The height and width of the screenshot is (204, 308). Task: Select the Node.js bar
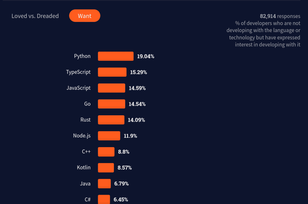[x=109, y=136]
